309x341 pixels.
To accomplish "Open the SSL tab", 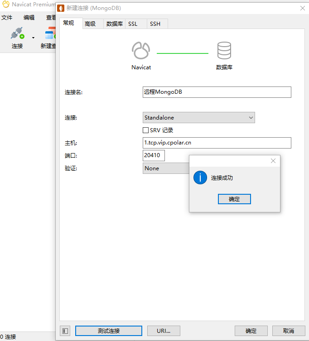I will click(x=133, y=24).
